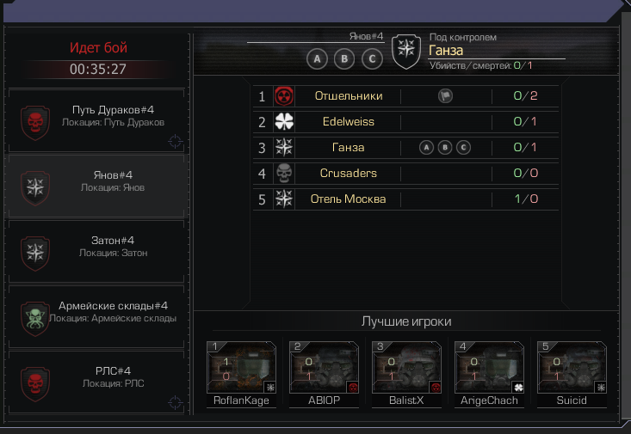Open the Армейские склады#4 battle
This screenshot has height=434, width=631.
coord(96,316)
